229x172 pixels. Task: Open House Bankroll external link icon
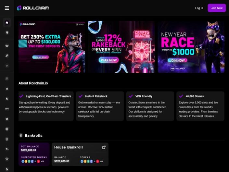(104, 147)
